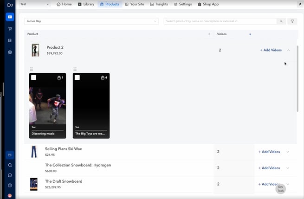Click the gear icon in left sidebar
Screen dimensions: 304x199
point(10,52)
